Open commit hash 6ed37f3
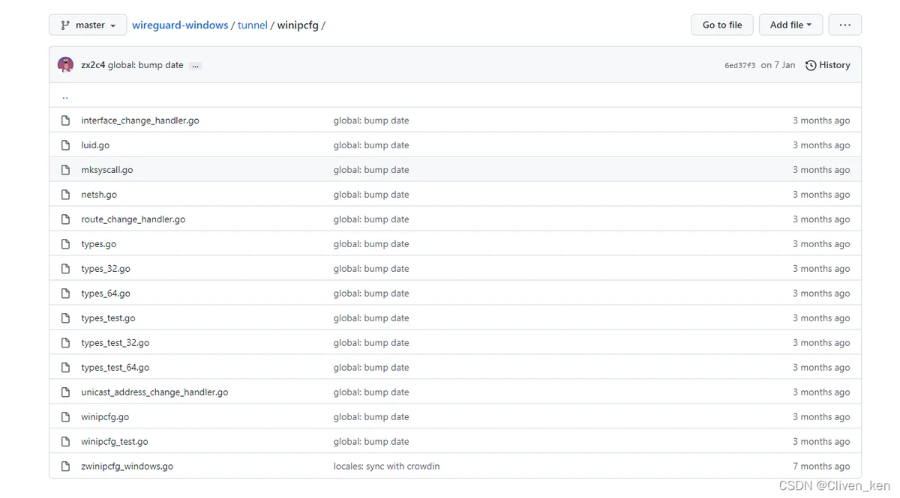The height and width of the screenshot is (498, 900). pos(740,66)
